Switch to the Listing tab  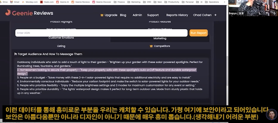61,46
